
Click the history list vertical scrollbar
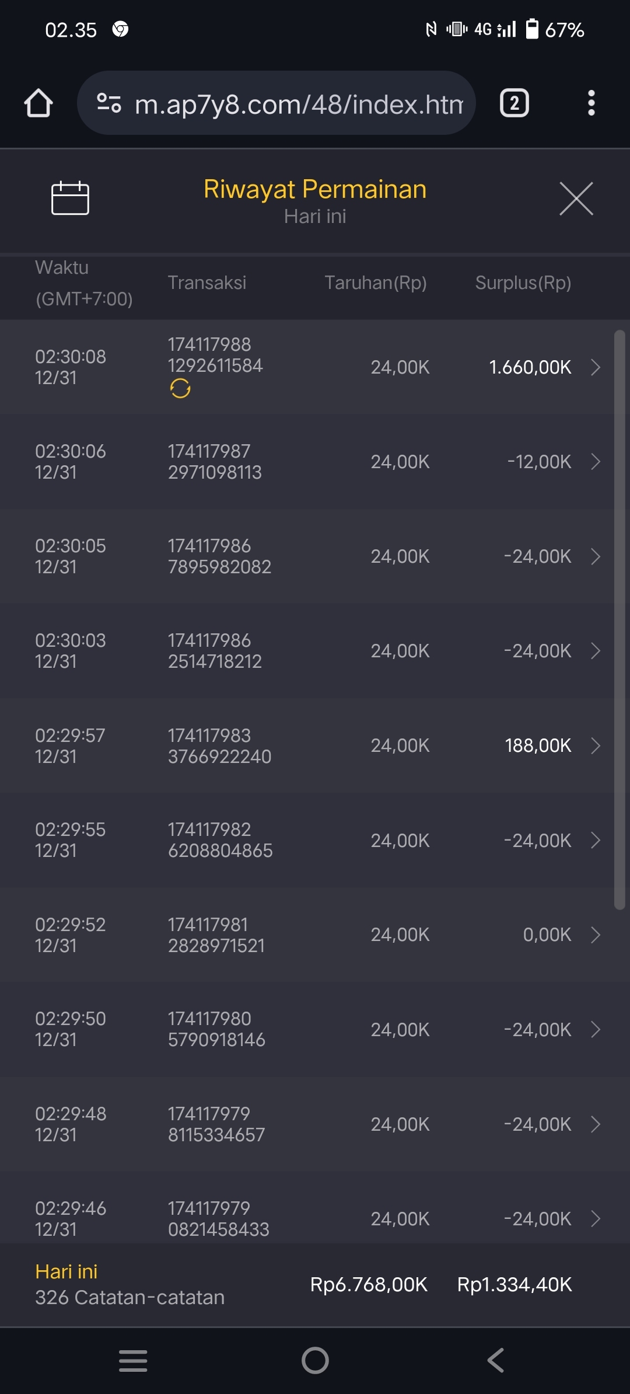pos(619,619)
